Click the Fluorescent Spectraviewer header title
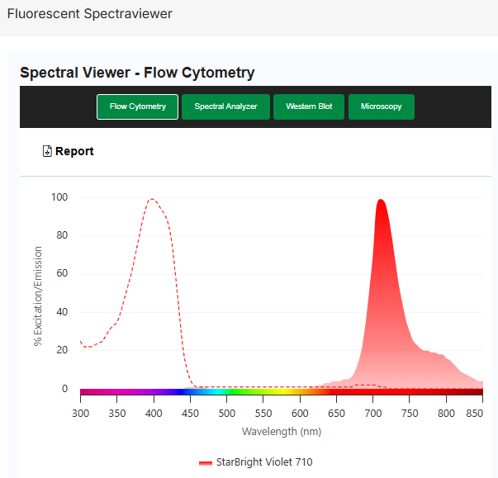Screen dimensions: 498x478 pos(89,14)
